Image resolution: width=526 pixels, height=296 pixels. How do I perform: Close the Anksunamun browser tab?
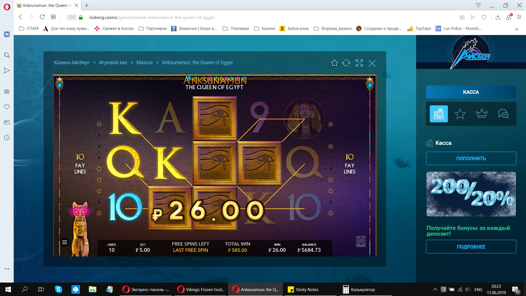pyautogui.click(x=76, y=5)
